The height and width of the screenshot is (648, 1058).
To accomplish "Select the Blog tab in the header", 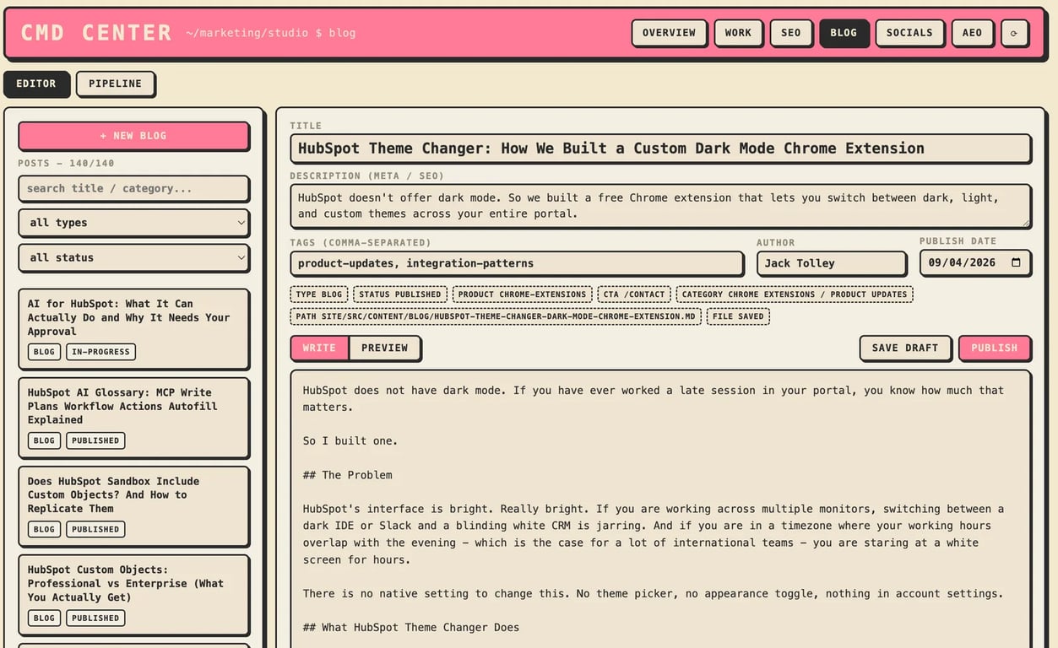I will coord(844,33).
